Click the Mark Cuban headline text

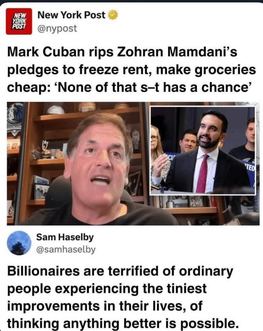pos(131,70)
